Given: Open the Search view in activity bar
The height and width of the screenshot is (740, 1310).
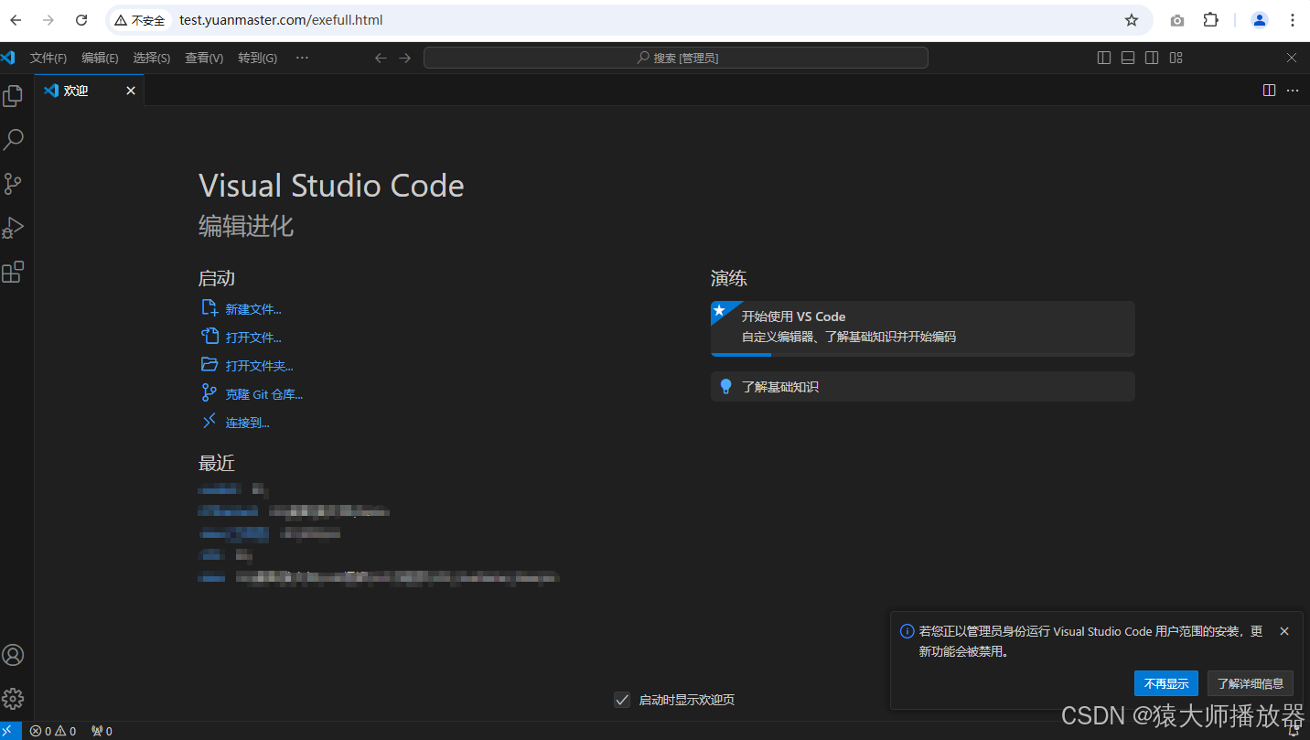Looking at the screenshot, I should [x=13, y=139].
